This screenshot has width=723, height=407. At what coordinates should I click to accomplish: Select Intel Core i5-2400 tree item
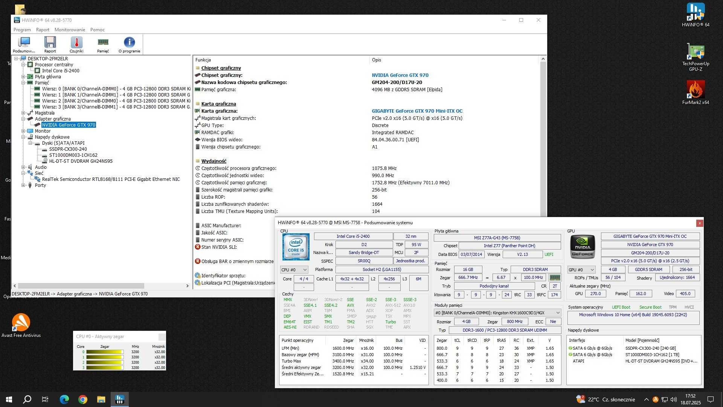(x=61, y=71)
